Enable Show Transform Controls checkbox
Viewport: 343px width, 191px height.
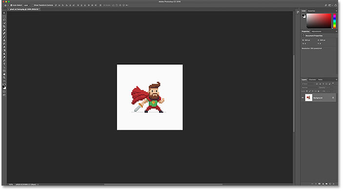tap(33, 5)
